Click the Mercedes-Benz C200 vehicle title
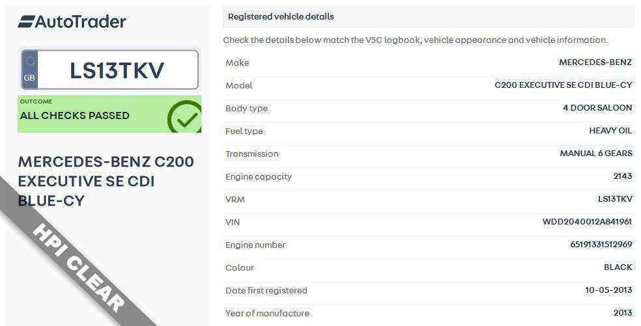 pos(106,181)
